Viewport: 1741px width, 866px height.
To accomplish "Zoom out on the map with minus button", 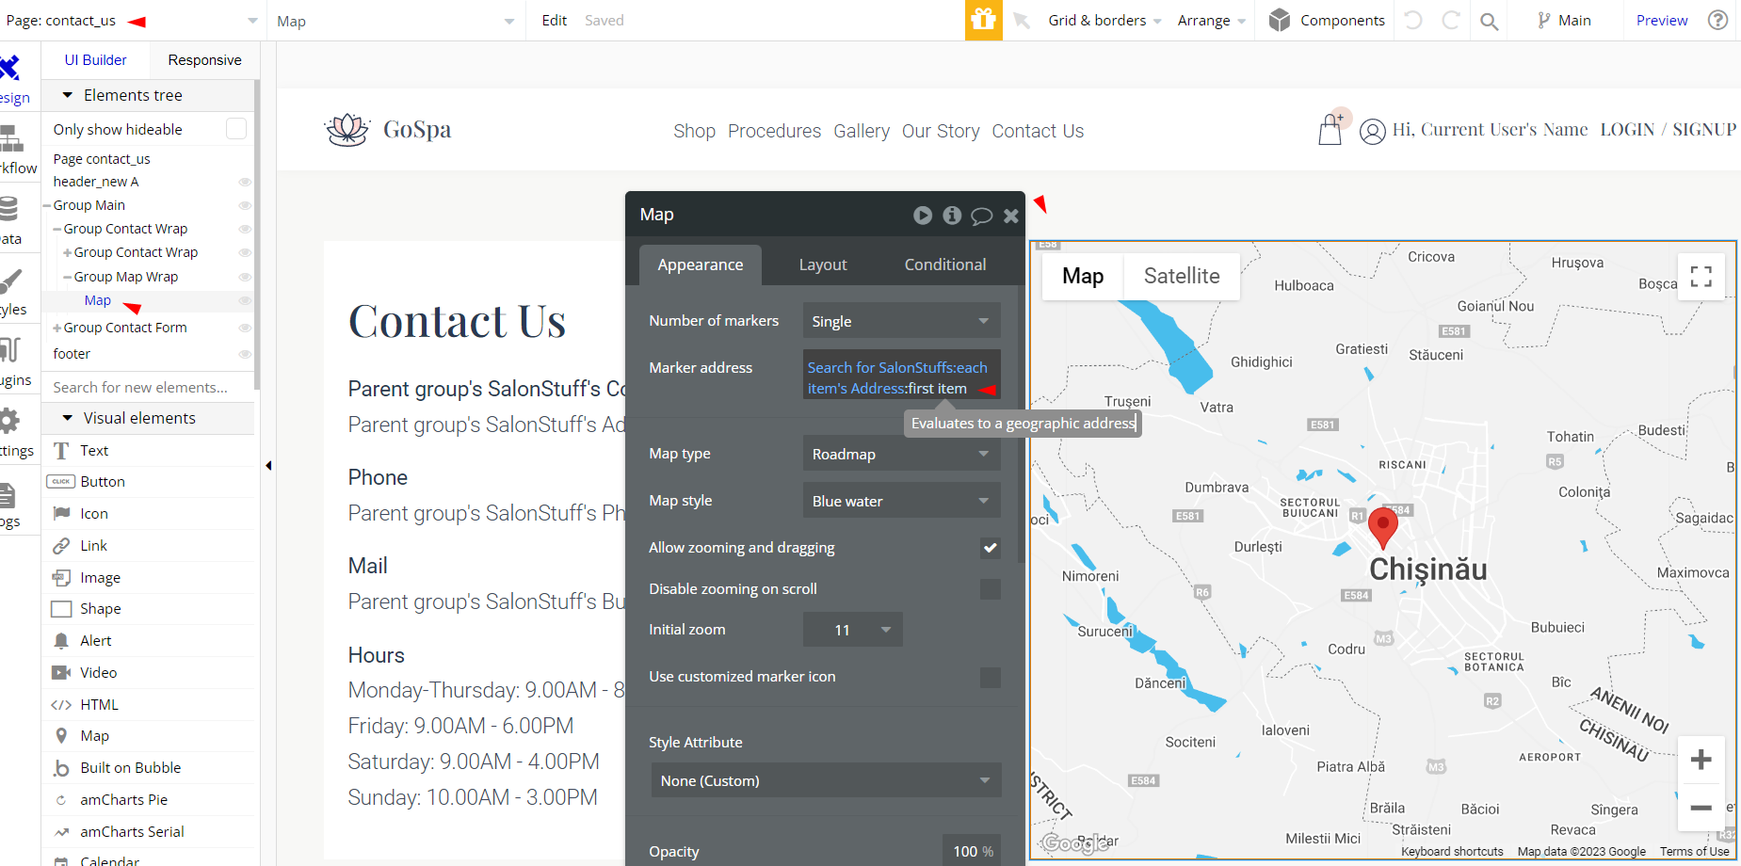I will point(1701,808).
